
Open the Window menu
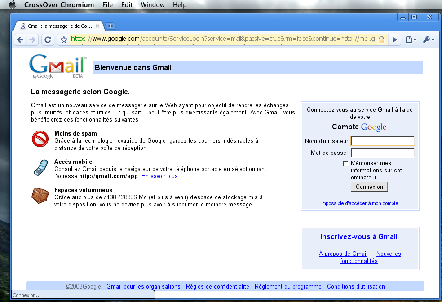(153, 5)
